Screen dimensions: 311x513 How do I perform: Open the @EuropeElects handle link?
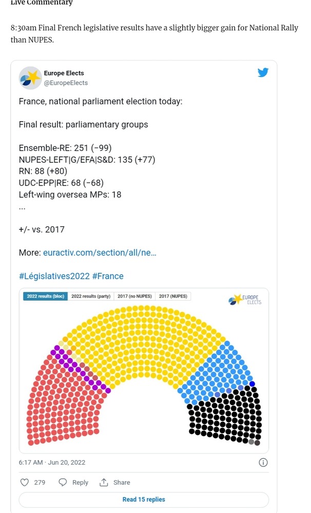pyautogui.click(x=66, y=83)
